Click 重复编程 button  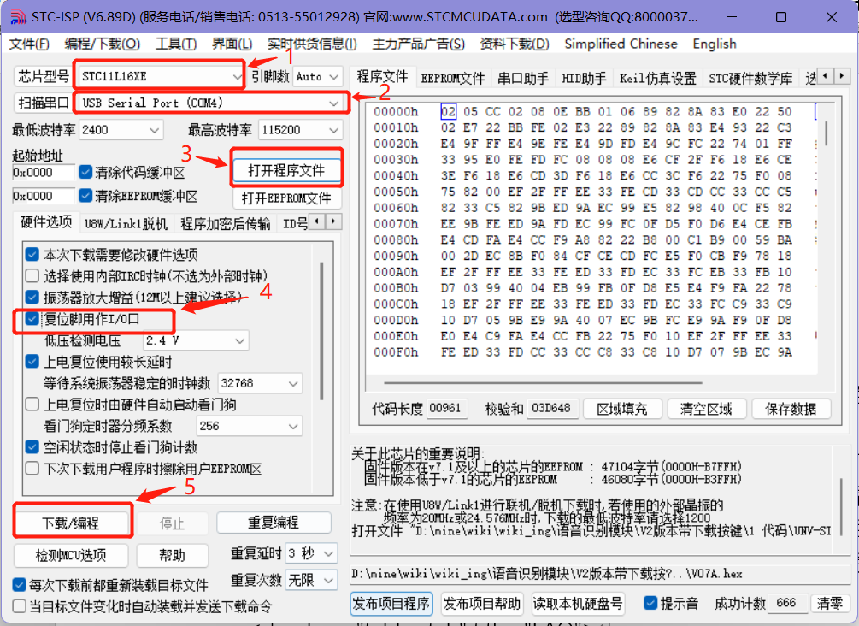tap(274, 523)
